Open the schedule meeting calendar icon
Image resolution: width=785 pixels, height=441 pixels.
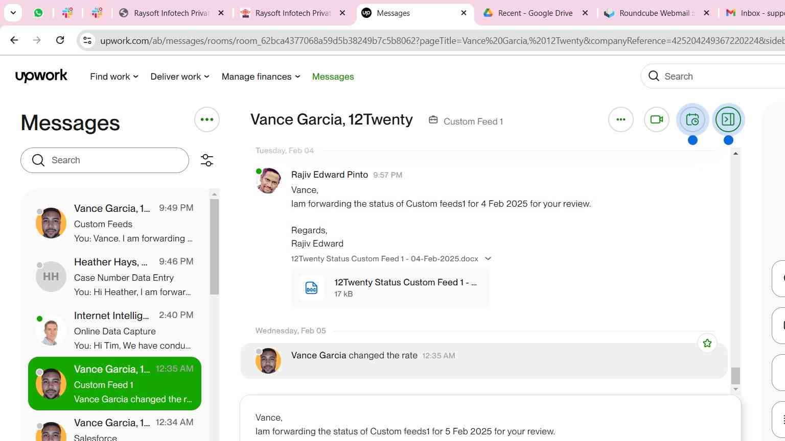point(692,119)
